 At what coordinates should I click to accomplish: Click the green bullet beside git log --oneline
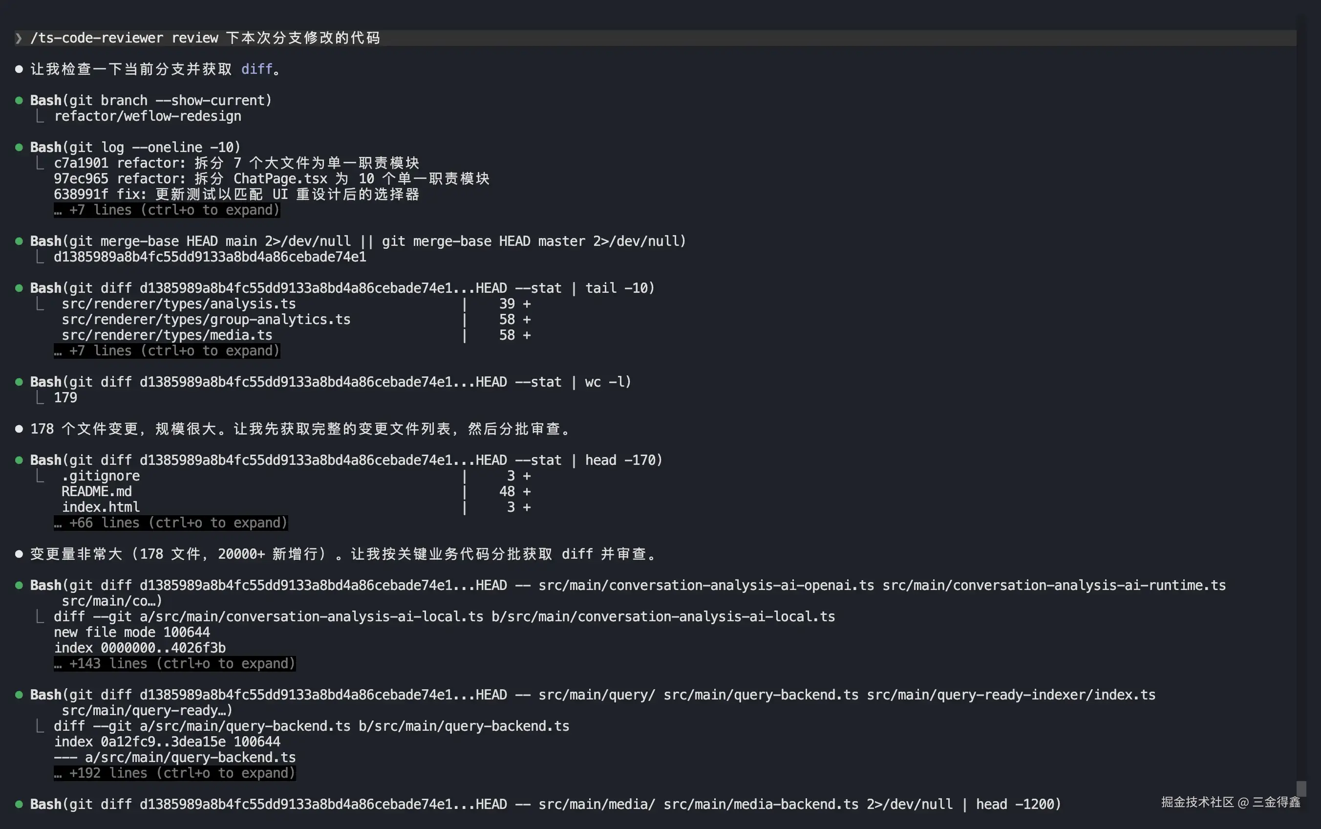point(19,147)
